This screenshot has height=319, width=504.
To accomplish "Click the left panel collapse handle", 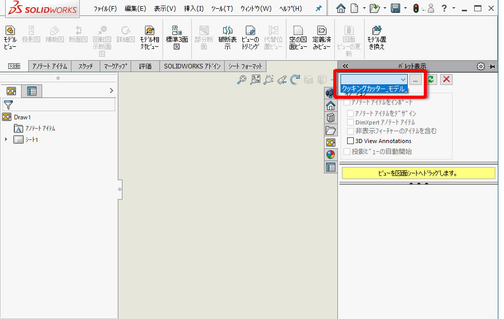I will point(120,189).
